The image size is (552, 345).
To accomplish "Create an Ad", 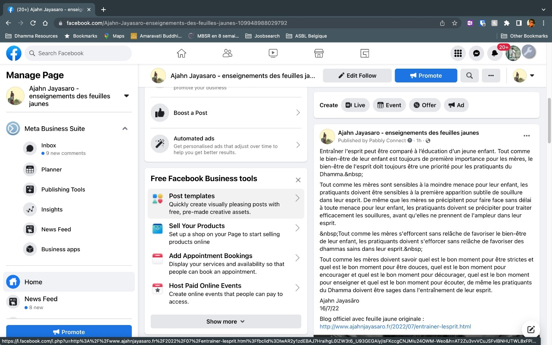I will [x=456, y=105].
